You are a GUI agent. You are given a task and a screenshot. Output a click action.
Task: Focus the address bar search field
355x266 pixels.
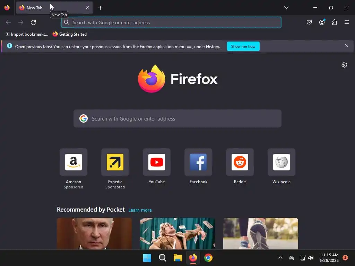[171, 23]
